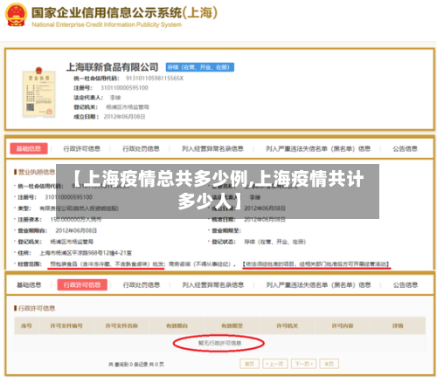This screenshot has height=383, width=437.
Task: Select 法定代表人 name in the header card
Action: tap(115, 98)
